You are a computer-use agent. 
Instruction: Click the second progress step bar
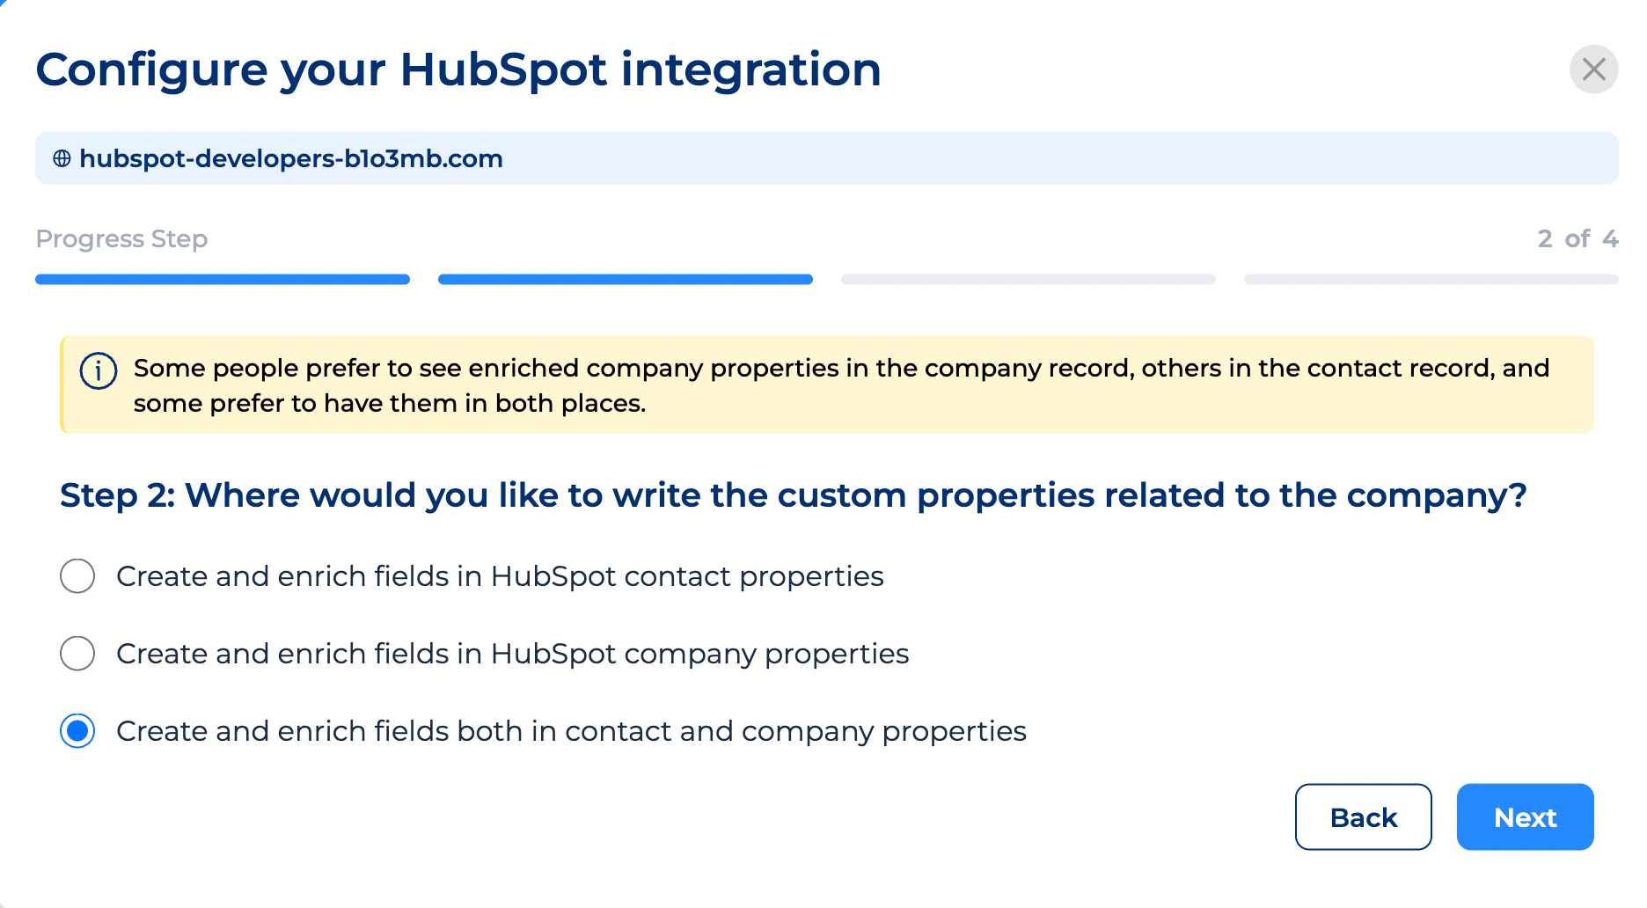click(625, 280)
